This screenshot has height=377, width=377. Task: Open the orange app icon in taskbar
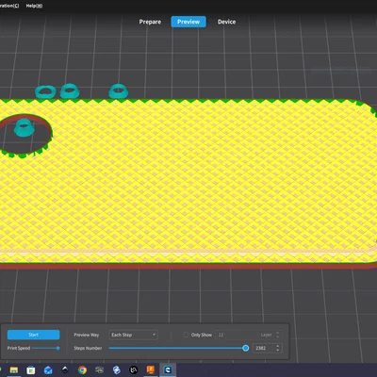(x=151, y=370)
